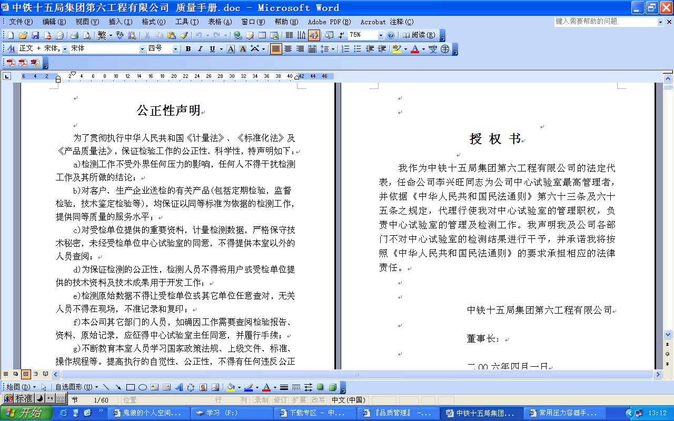Image resolution: width=674 pixels, height=421 pixels.
Task: Click the Open folder icon
Action: (23, 35)
